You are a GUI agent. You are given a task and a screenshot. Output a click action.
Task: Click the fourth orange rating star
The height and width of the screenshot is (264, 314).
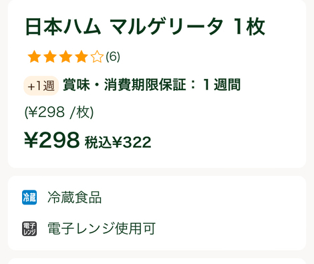tap(82, 57)
